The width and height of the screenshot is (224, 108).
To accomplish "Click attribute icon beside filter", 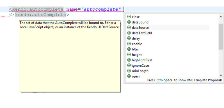I will tap(129, 49).
